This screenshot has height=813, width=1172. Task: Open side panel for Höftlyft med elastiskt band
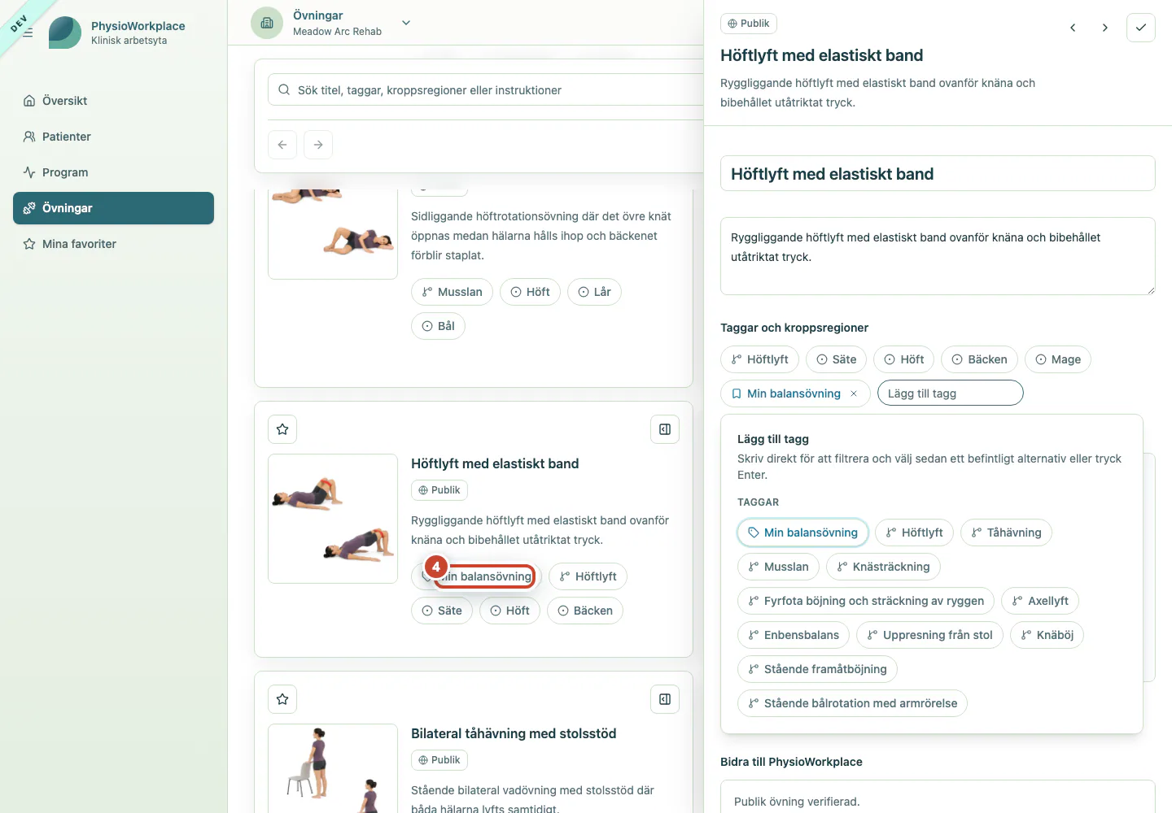665,429
